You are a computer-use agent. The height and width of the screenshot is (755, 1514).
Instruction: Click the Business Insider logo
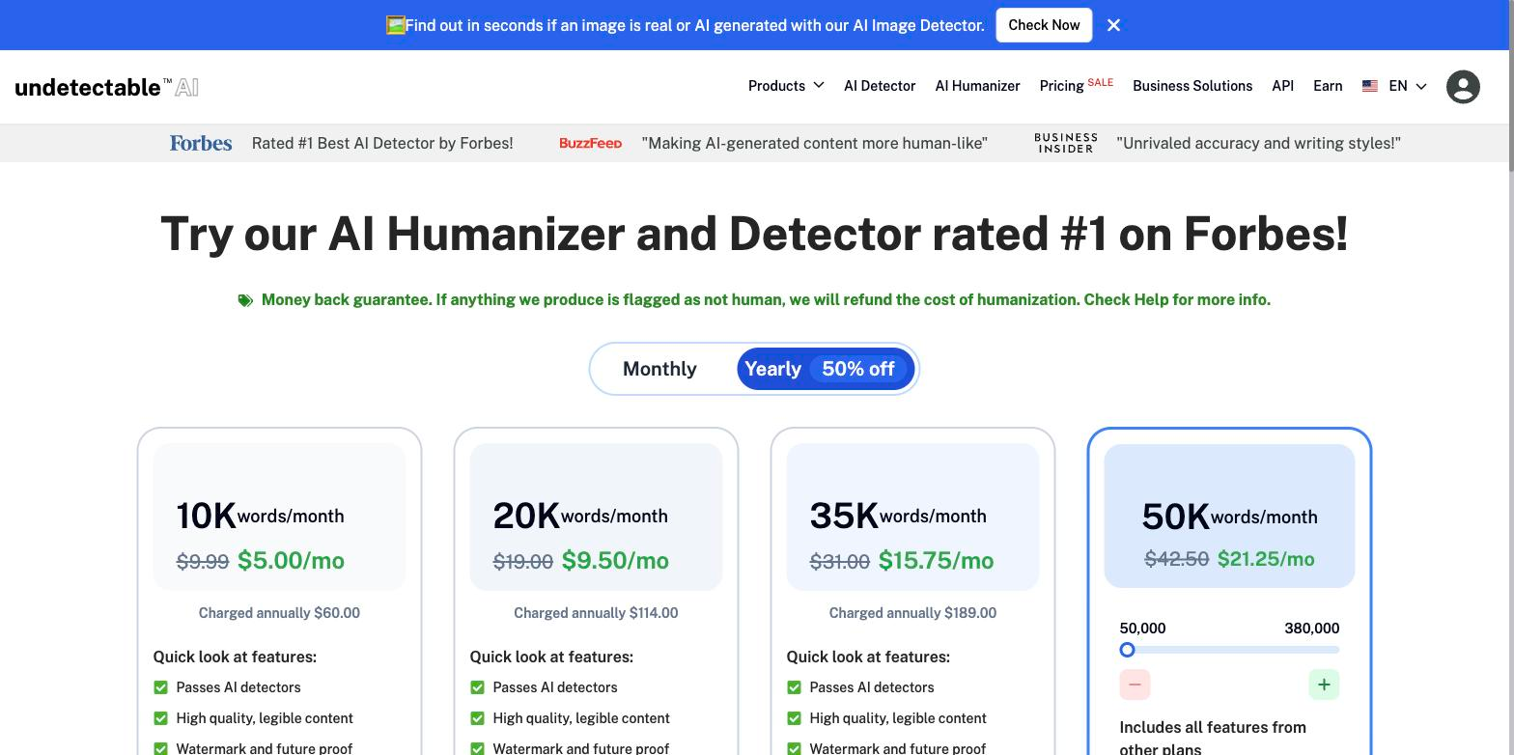point(1066,143)
